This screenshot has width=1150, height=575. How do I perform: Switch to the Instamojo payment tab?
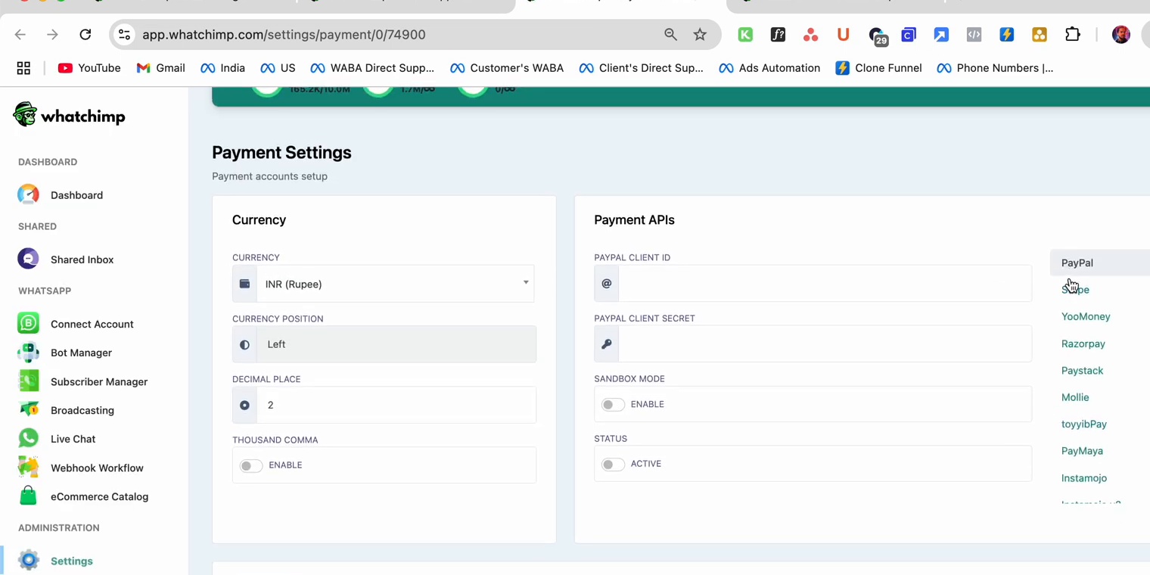click(x=1084, y=477)
